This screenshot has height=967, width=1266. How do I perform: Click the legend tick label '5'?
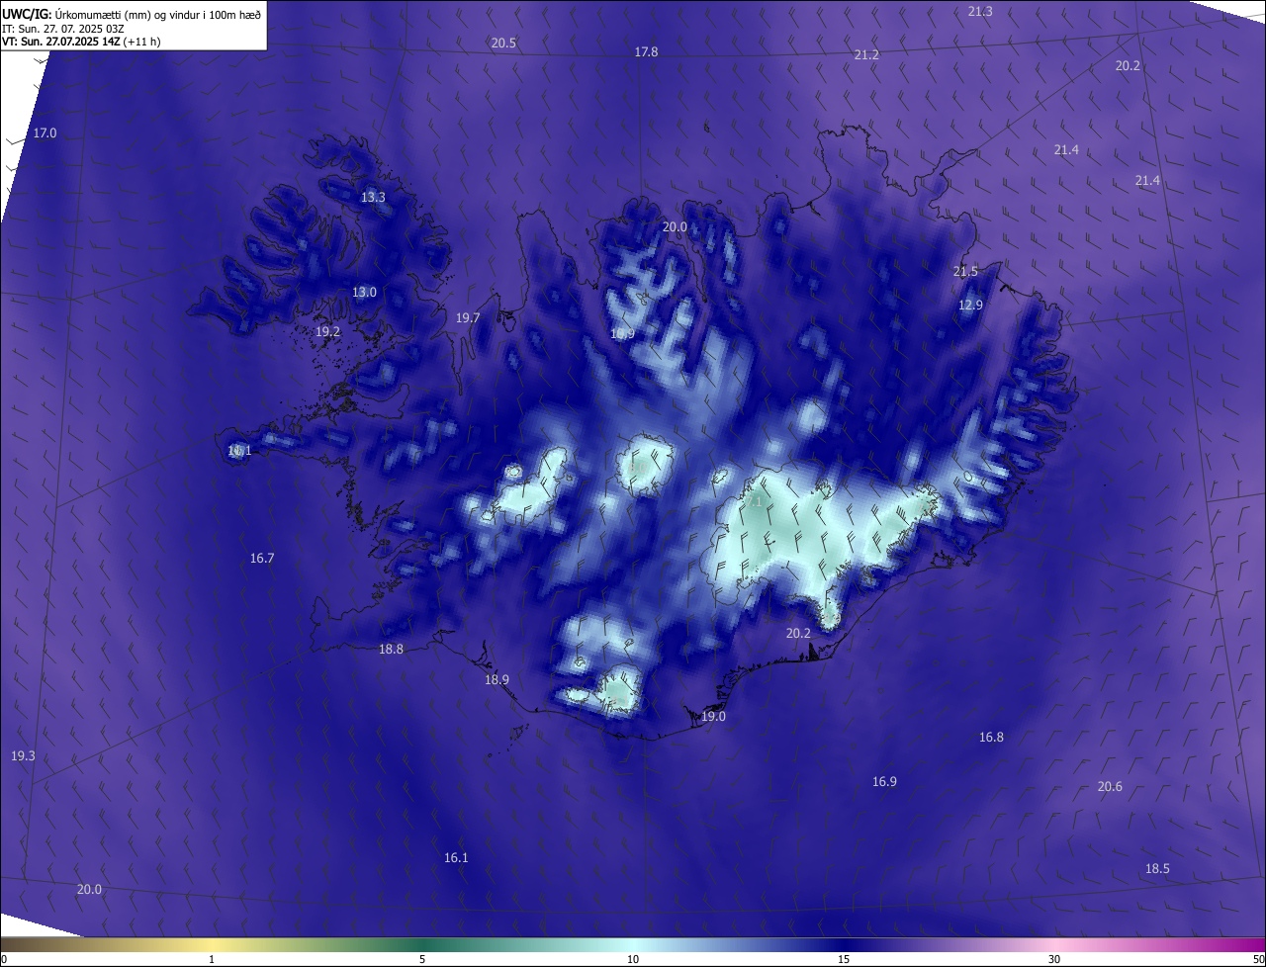tap(422, 959)
